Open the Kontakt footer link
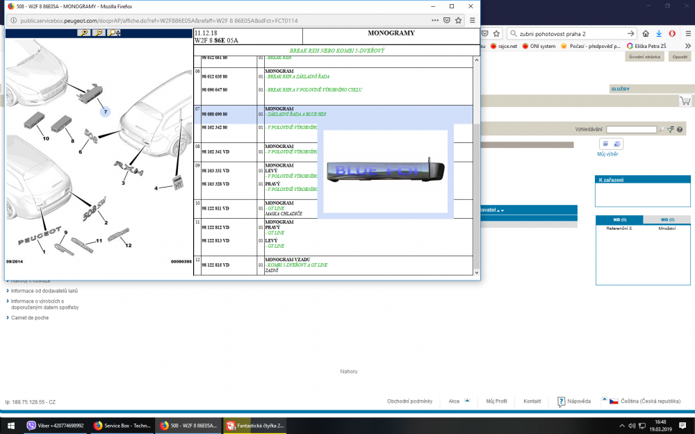 [x=532, y=401]
